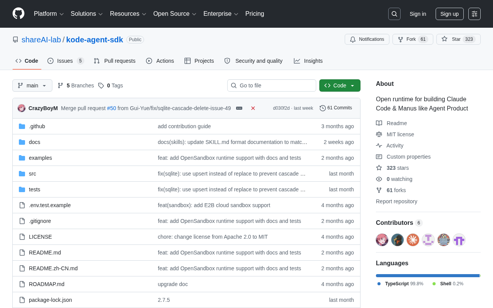This screenshot has height=308, width=493.
Task: Open the package-lock.json file
Action: (50, 300)
